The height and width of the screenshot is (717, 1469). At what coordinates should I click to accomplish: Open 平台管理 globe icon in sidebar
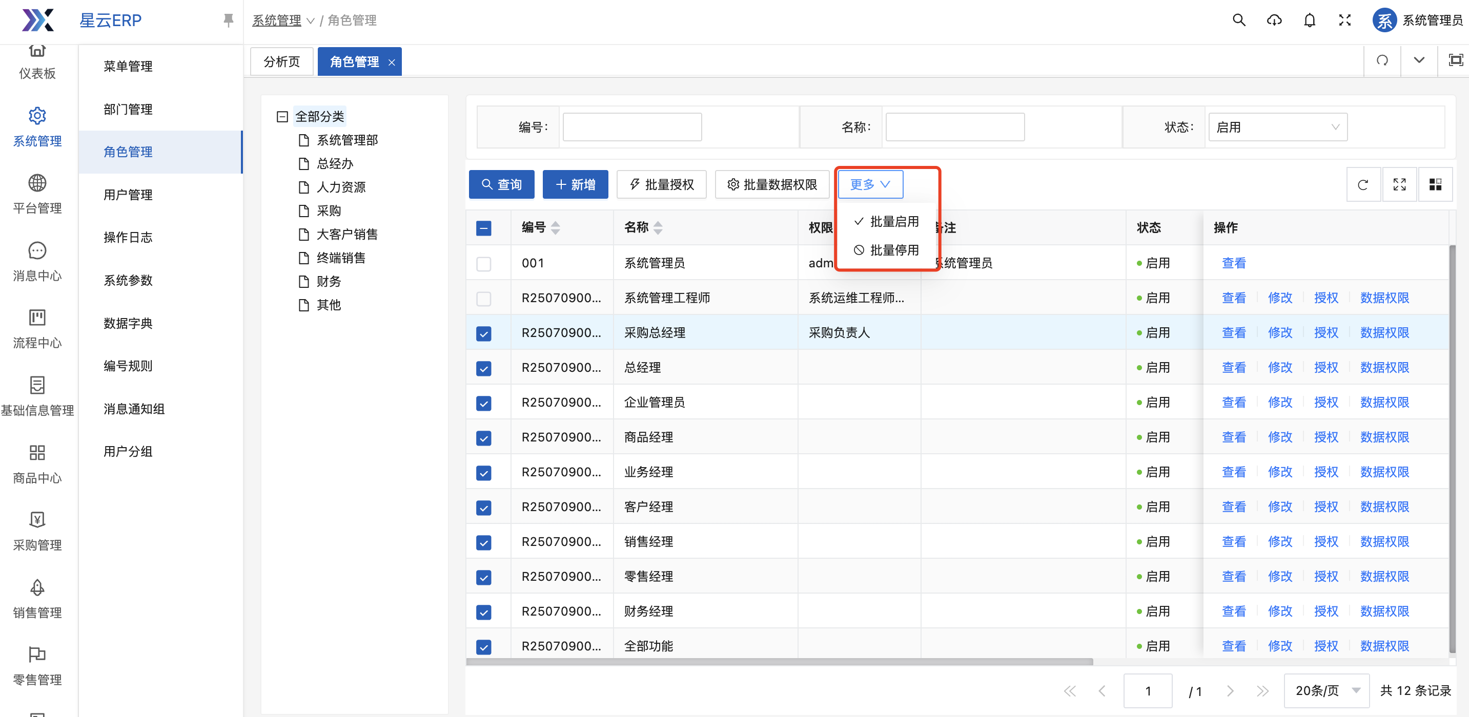(37, 183)
